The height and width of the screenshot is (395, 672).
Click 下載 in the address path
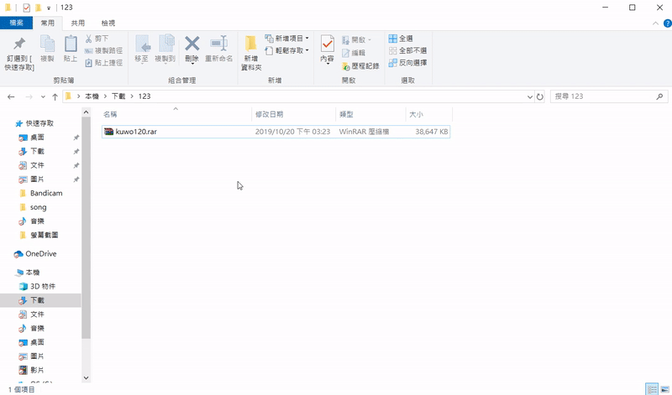(x=118, y=96)
